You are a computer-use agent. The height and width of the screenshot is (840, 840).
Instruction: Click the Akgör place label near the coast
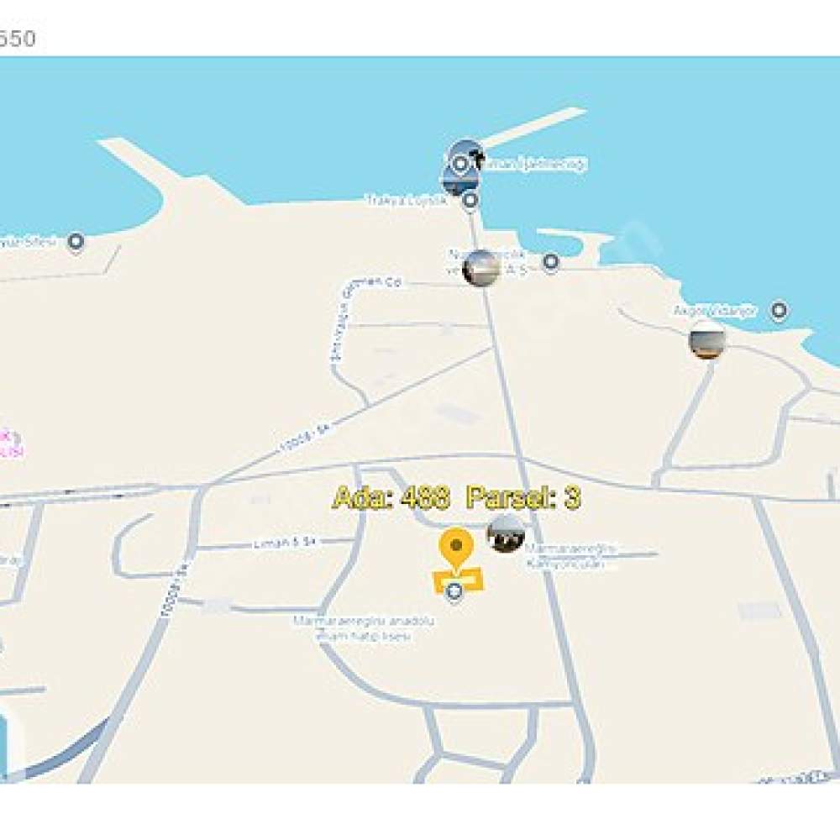(715, 311)
